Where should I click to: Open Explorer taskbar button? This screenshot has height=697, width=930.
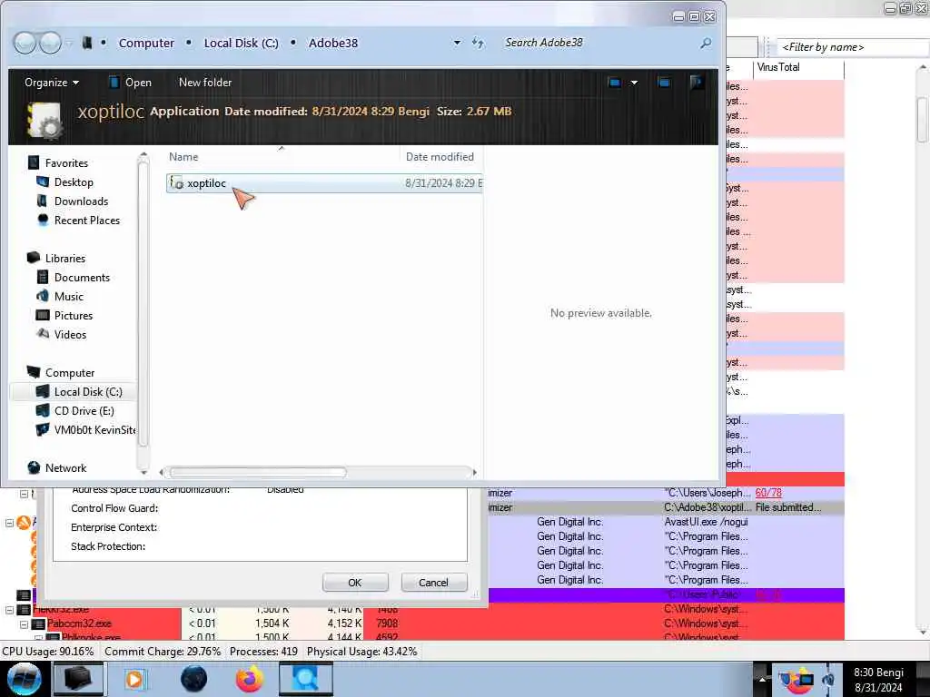[x=78, y=679]
